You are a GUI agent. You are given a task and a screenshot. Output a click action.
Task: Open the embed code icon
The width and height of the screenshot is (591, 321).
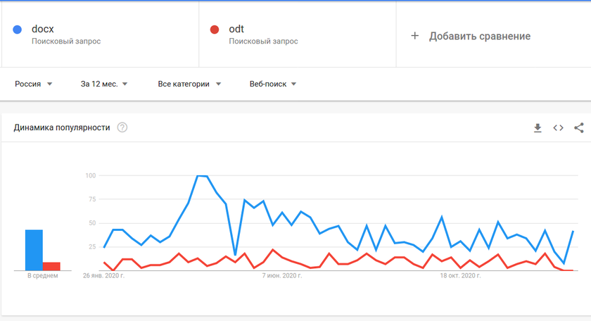558,128
